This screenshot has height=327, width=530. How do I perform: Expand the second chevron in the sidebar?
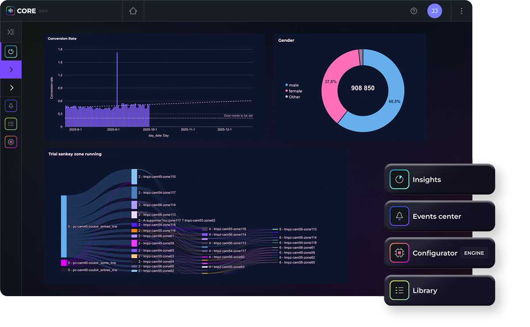pyautogui.click(x=11, y=88)
